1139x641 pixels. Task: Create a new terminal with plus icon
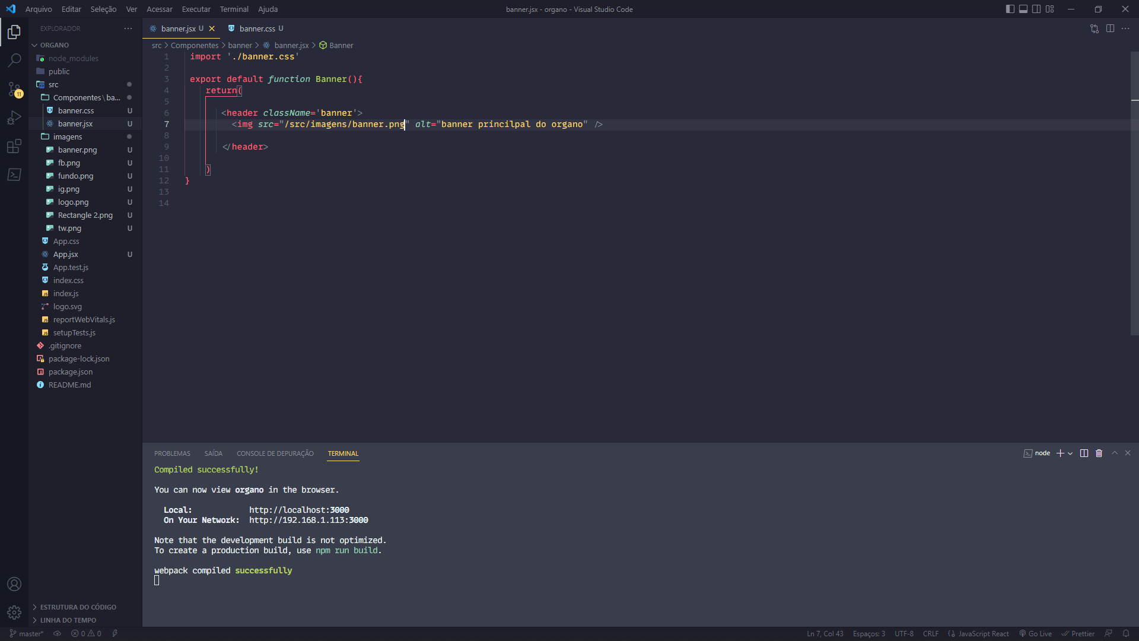(x=1060, y=453)
